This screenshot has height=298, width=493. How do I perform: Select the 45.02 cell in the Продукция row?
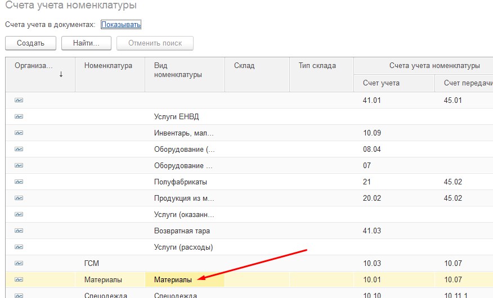464,198
